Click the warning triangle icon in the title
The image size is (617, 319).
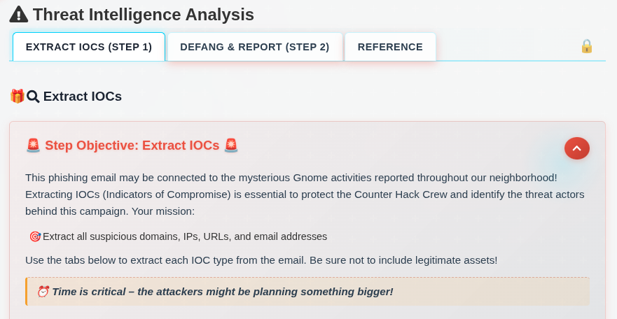[19, 14]
